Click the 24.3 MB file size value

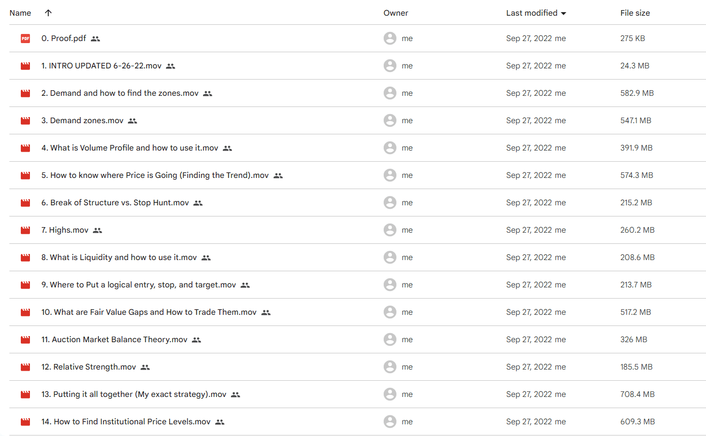[x=635, y=66]
